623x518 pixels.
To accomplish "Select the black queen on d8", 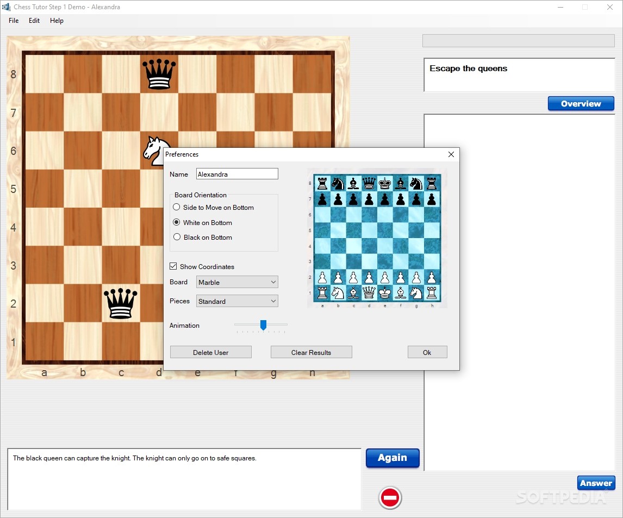I will coord(159,74).
